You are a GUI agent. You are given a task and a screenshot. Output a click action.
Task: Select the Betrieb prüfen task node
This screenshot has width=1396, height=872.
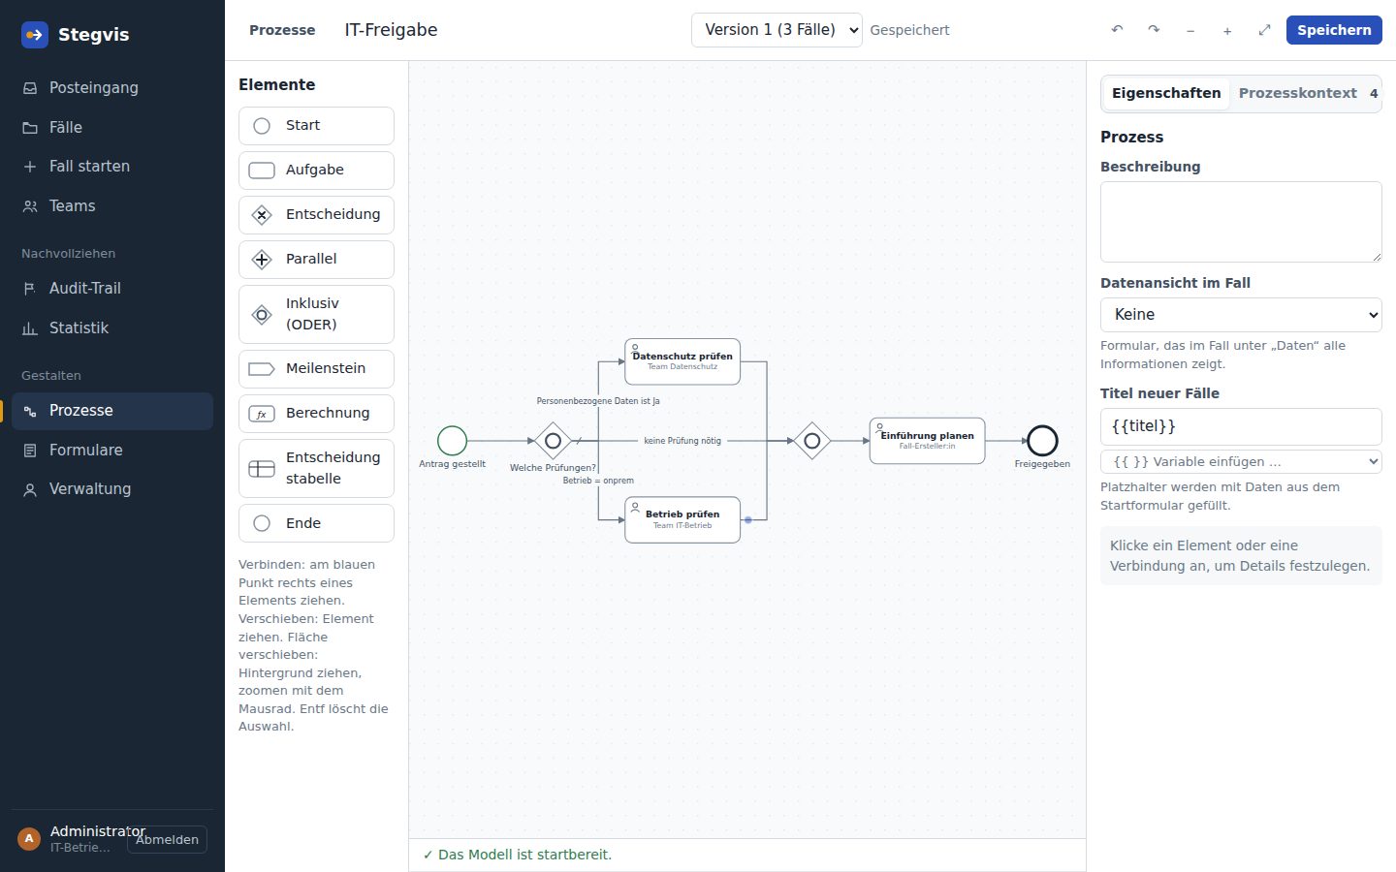pos(682,520)
